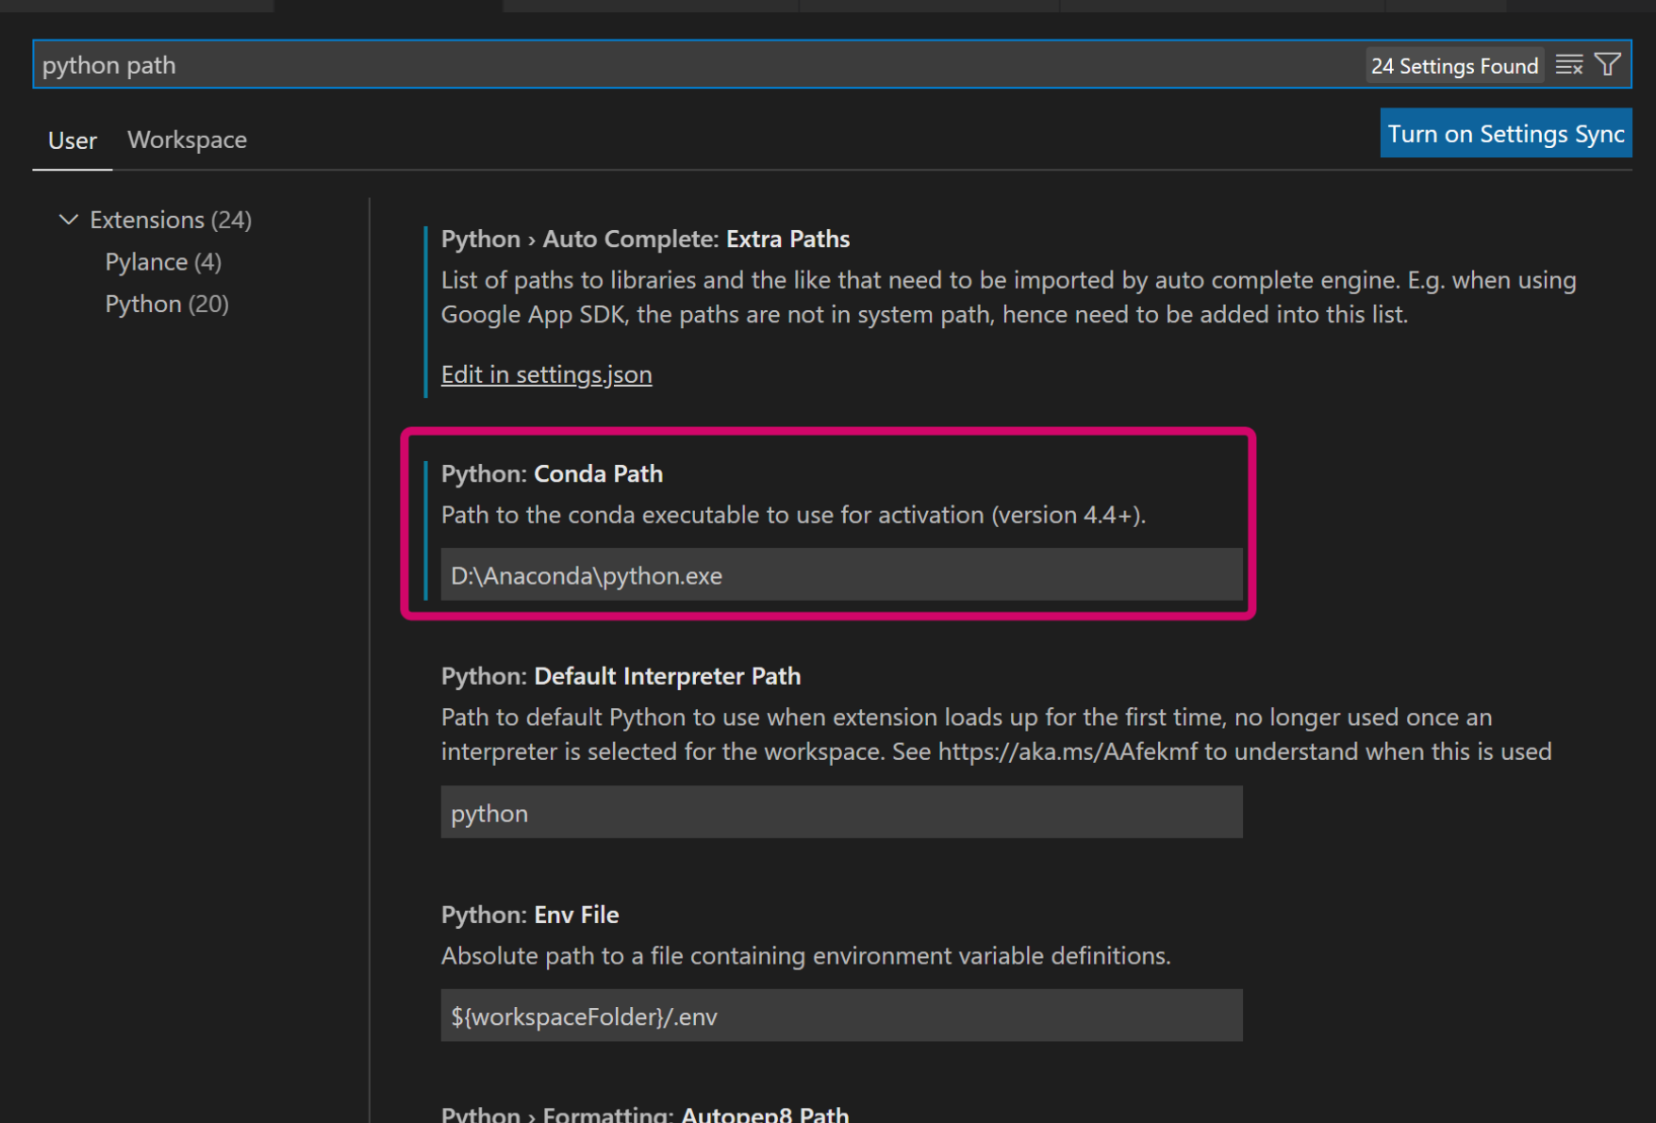Click the Turn on Settings Sync button

[1505, 134]
